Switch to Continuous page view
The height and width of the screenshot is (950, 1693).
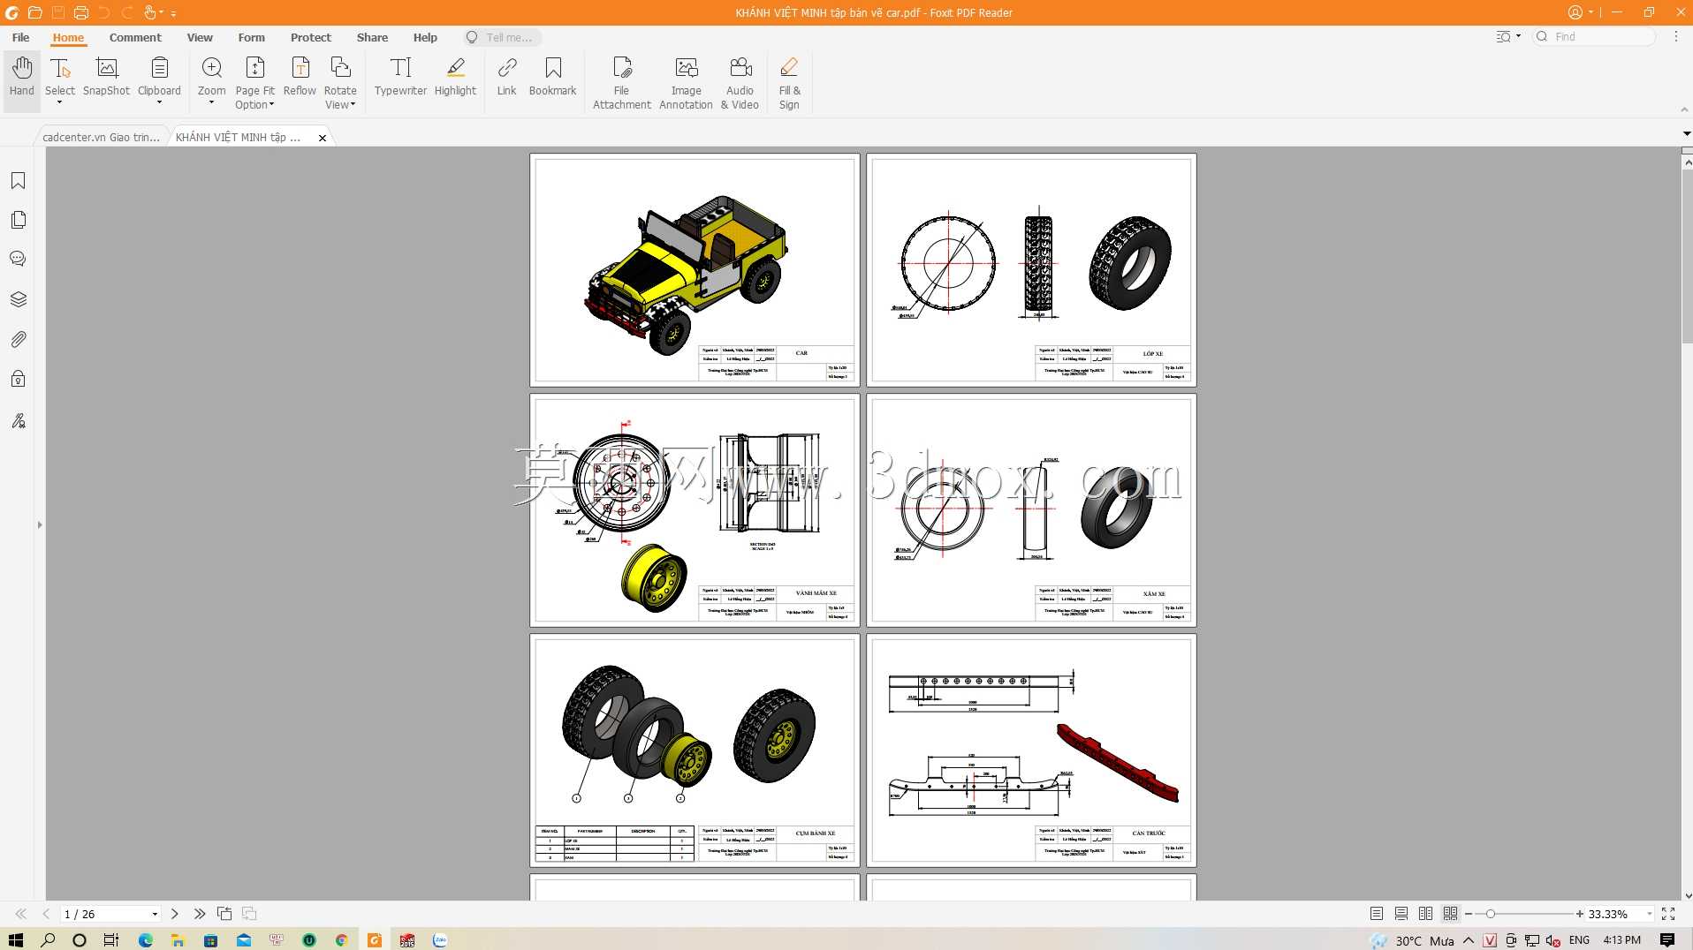click(x=1401, y=914)
